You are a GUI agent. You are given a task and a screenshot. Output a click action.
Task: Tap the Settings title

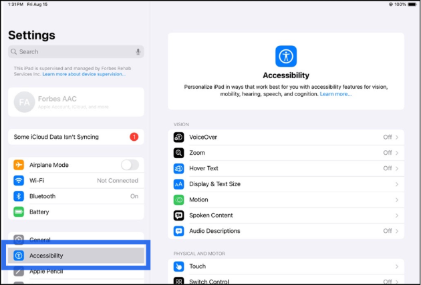point(31,35)
